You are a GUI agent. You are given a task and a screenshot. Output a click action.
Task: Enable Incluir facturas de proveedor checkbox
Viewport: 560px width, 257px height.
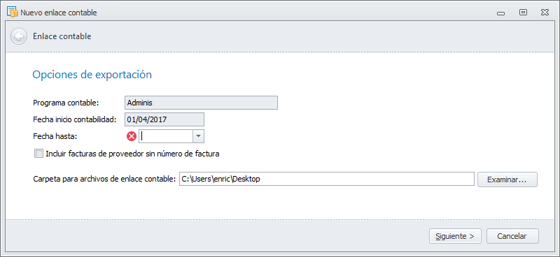(x=38, y=154)
